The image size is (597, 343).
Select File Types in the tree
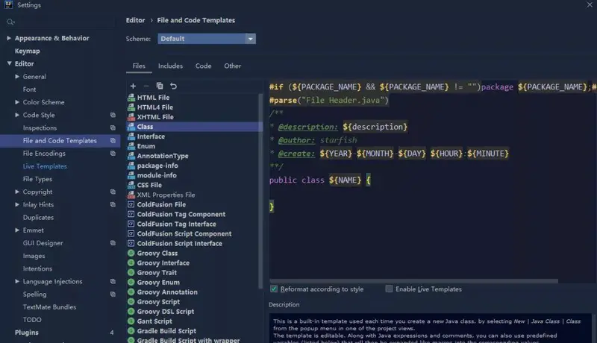tap(37, 179)
